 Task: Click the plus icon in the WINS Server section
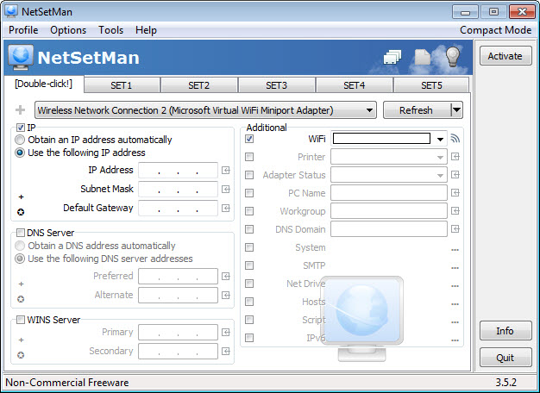[21, 340]
